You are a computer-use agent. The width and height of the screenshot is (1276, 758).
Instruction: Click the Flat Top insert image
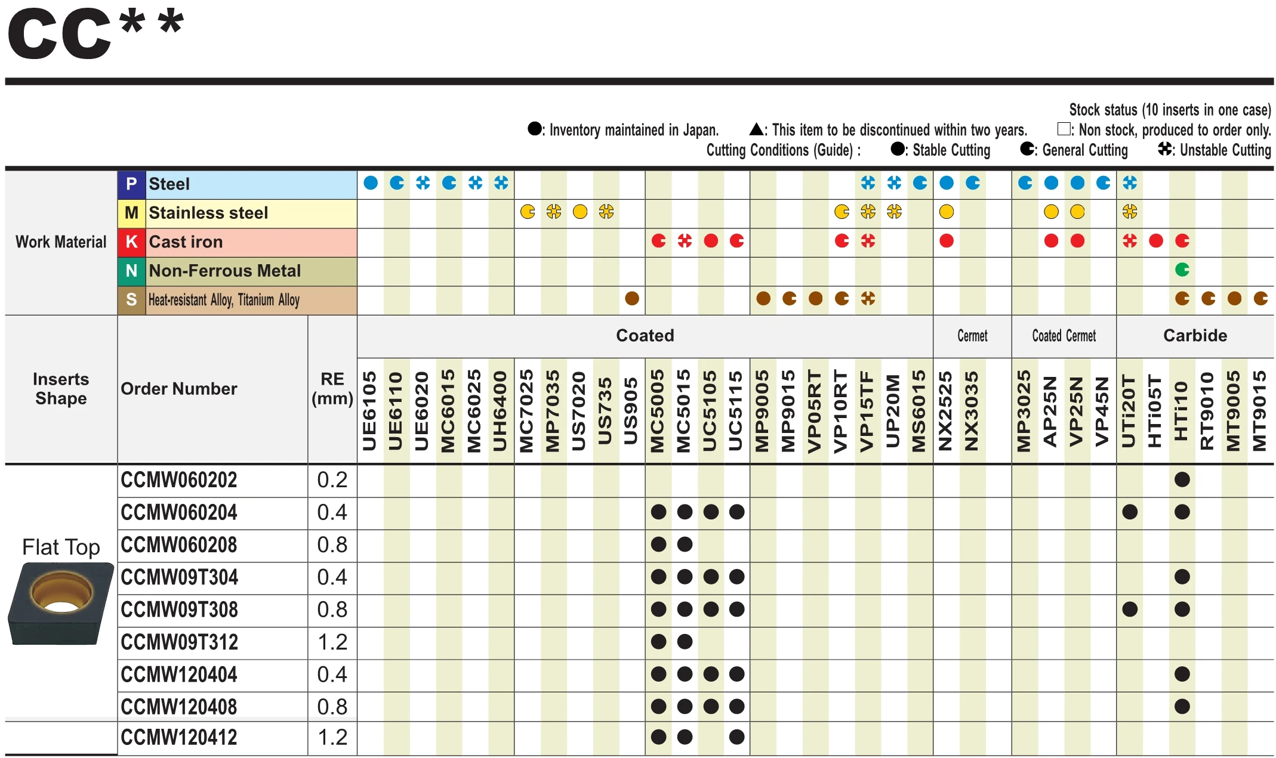pos(60,604)
